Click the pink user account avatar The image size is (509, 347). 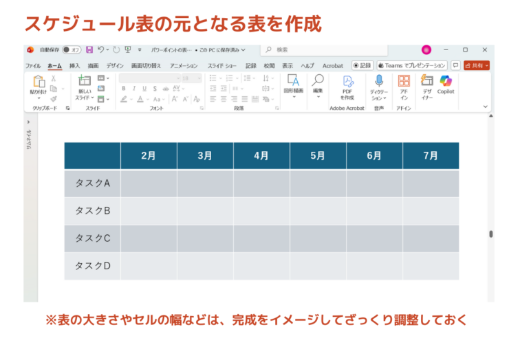pyautogui.click(x=426, y=49)
